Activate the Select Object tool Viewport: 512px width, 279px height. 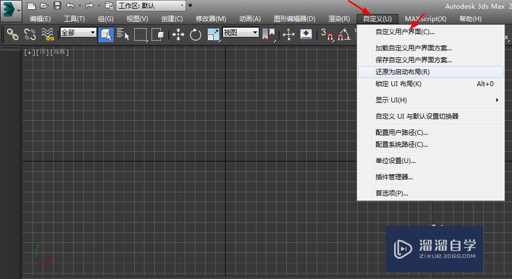(x=106, y=34)
